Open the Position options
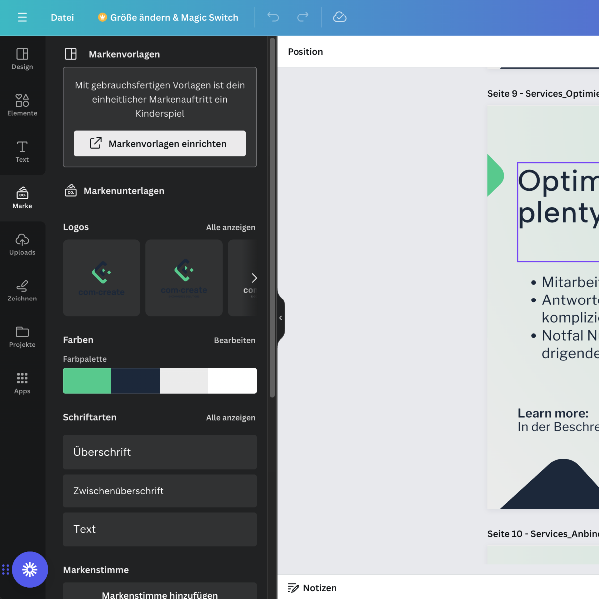This screenshot has width=599, height=599. coord(305,52)
